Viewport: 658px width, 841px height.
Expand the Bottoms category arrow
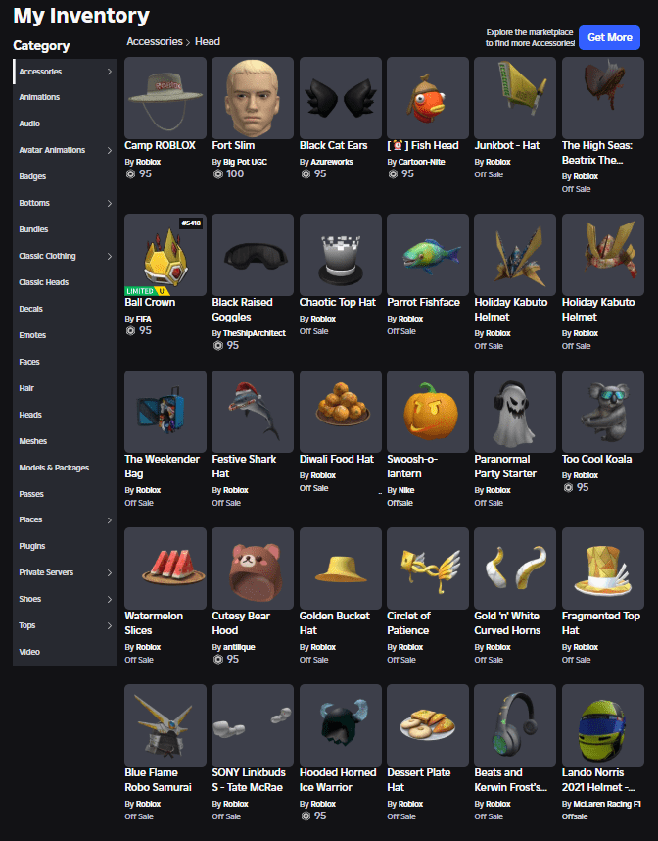110,203
